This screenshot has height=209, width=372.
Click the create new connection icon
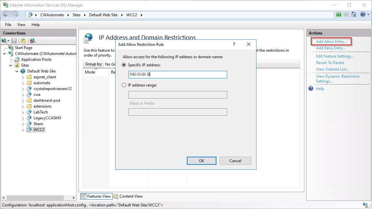pyautogui.click(x=4, y=41)
